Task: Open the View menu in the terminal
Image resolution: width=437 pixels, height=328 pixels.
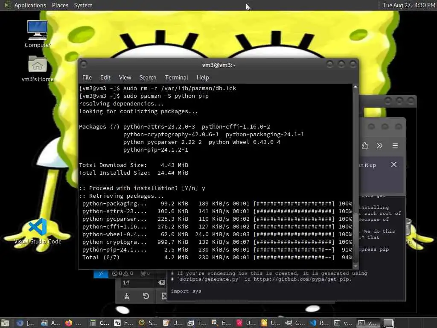Action: [125, 78]
